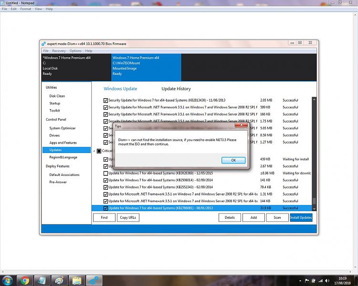The height and width of the screenshot is (286, 358).
Task: Open Apps and Features in sidebar
Action: click(63, 143)
